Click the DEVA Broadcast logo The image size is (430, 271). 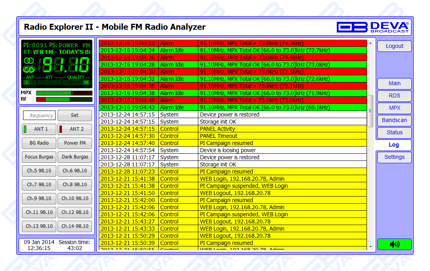(372, 27)
